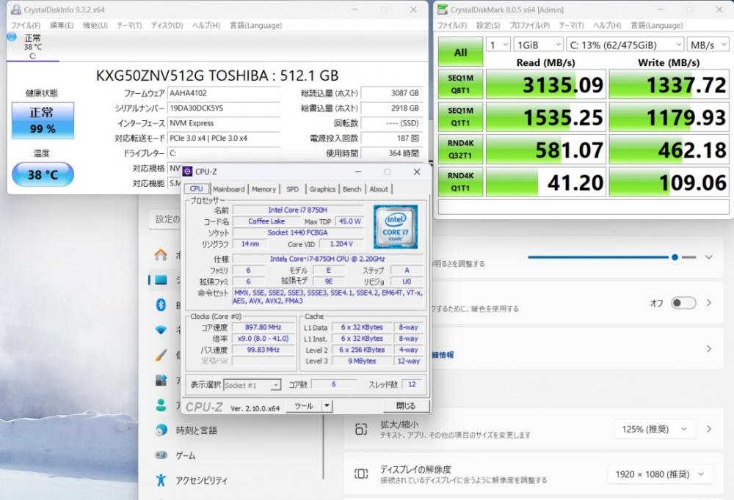
Task: Switch to the Bench tab in CPU-Z
Action: 352,189
